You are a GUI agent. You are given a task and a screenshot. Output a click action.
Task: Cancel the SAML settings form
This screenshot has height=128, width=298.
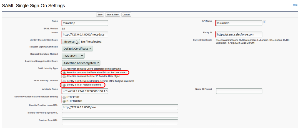tap(126, 15)
